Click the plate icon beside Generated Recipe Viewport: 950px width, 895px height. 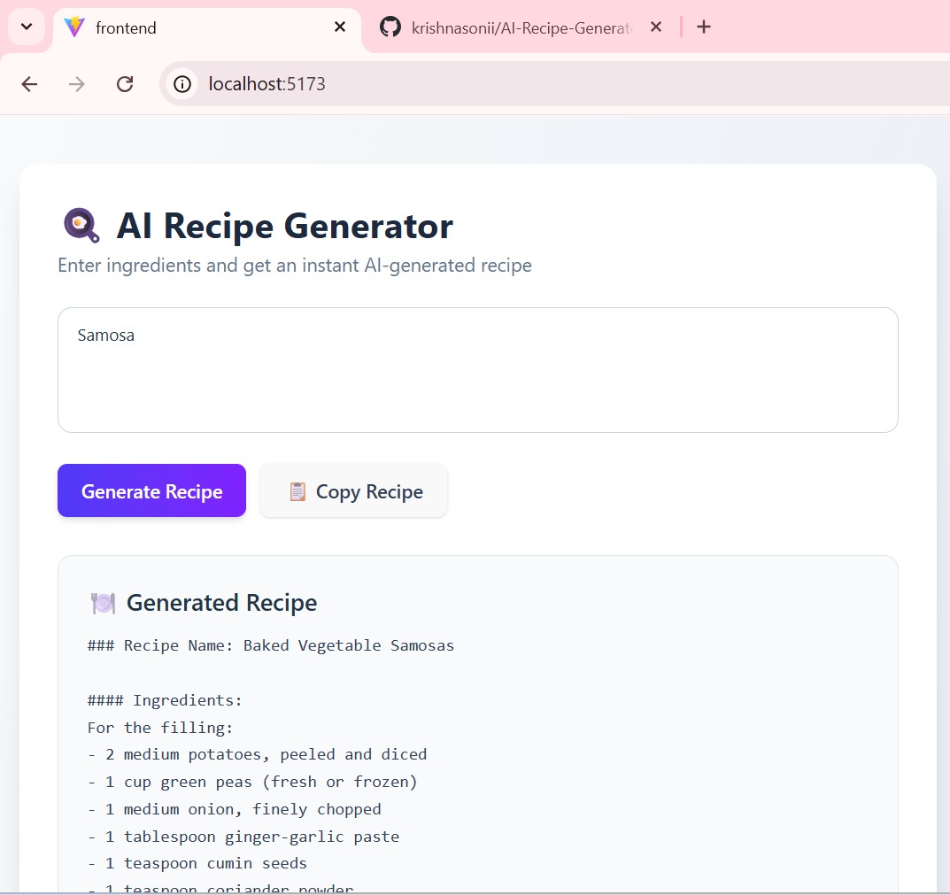tap(103, 604)
